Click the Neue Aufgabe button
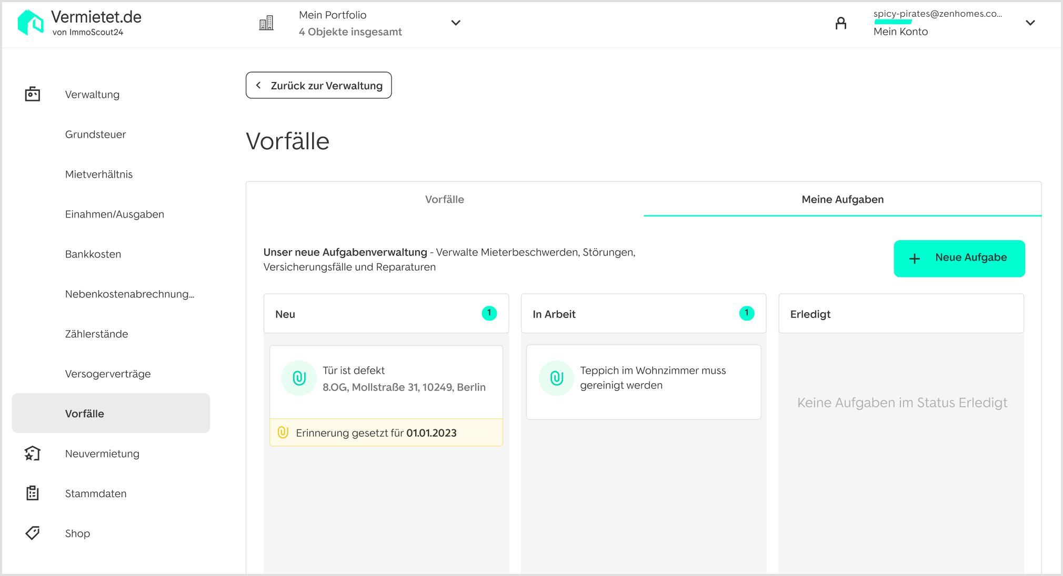Screen dimensions: 1063x576 tap(959, 258)
